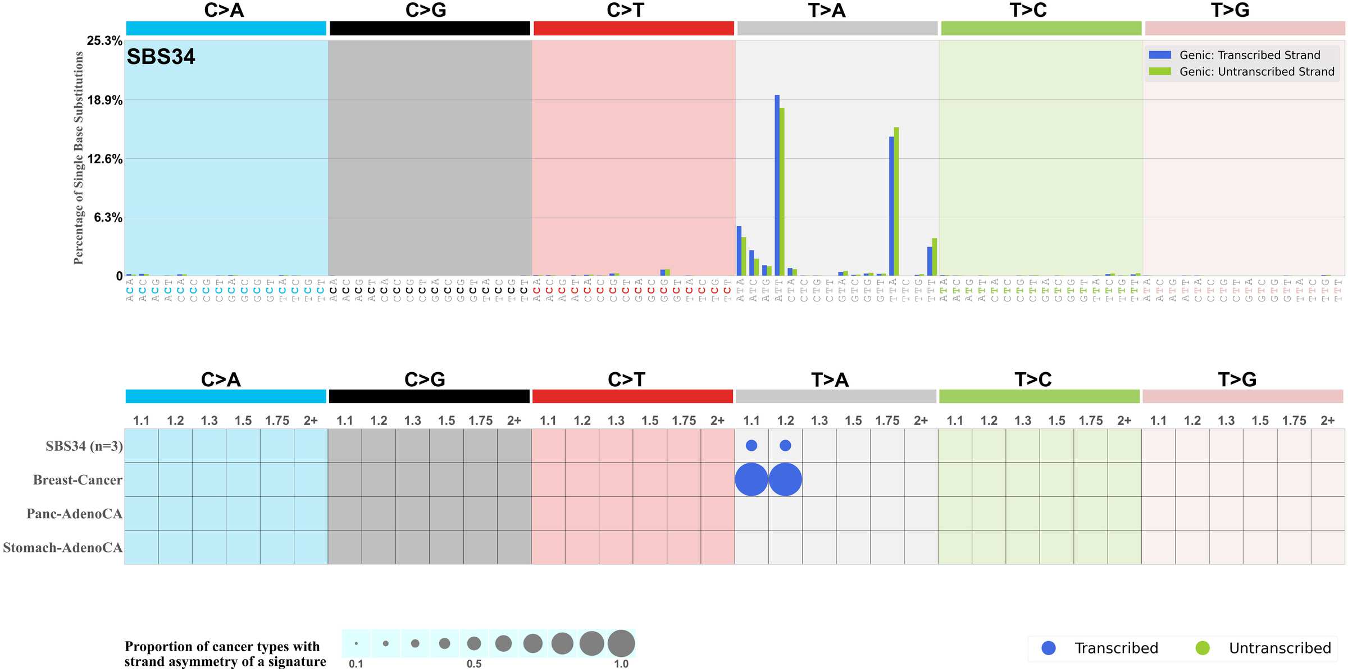This screenshot has width=1348, height=672.
Task: Click the green Genic Untranscribed Strand legend marker
Action: click(x=1160, y=71)
